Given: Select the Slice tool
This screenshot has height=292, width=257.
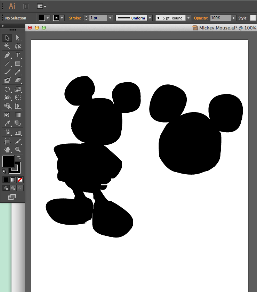Looking at the screenshot, I should tap(18, 141).
